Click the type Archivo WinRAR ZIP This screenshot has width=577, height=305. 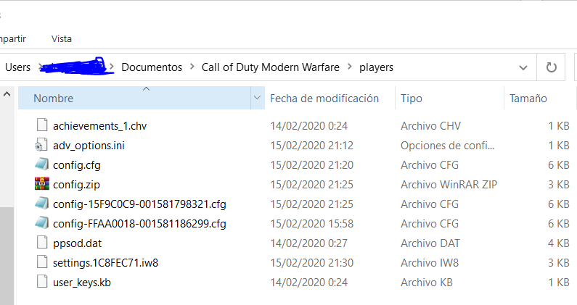(x=449, y=185)
